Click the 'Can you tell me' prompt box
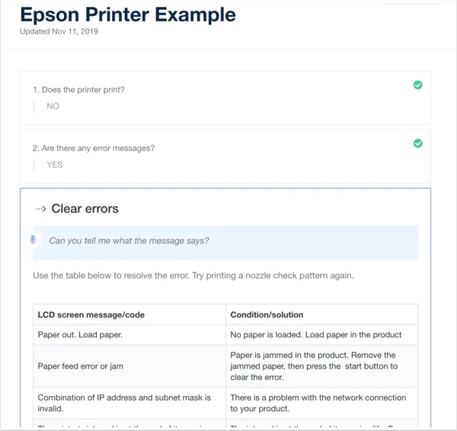 [x=225, y=242]
